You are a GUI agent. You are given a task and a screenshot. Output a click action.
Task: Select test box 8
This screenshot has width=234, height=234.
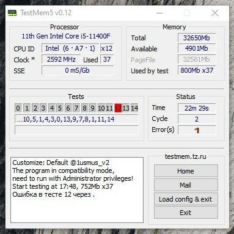pyautogui.click(x=85, y=108)
